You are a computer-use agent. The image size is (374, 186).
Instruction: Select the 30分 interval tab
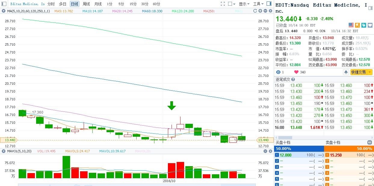[145, 4]
